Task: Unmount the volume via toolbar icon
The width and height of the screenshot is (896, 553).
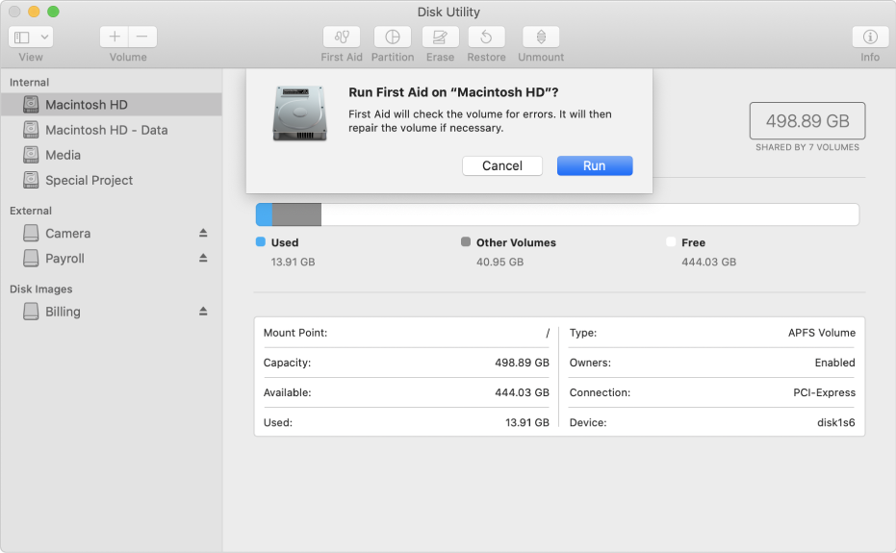Action: (541, 38)
